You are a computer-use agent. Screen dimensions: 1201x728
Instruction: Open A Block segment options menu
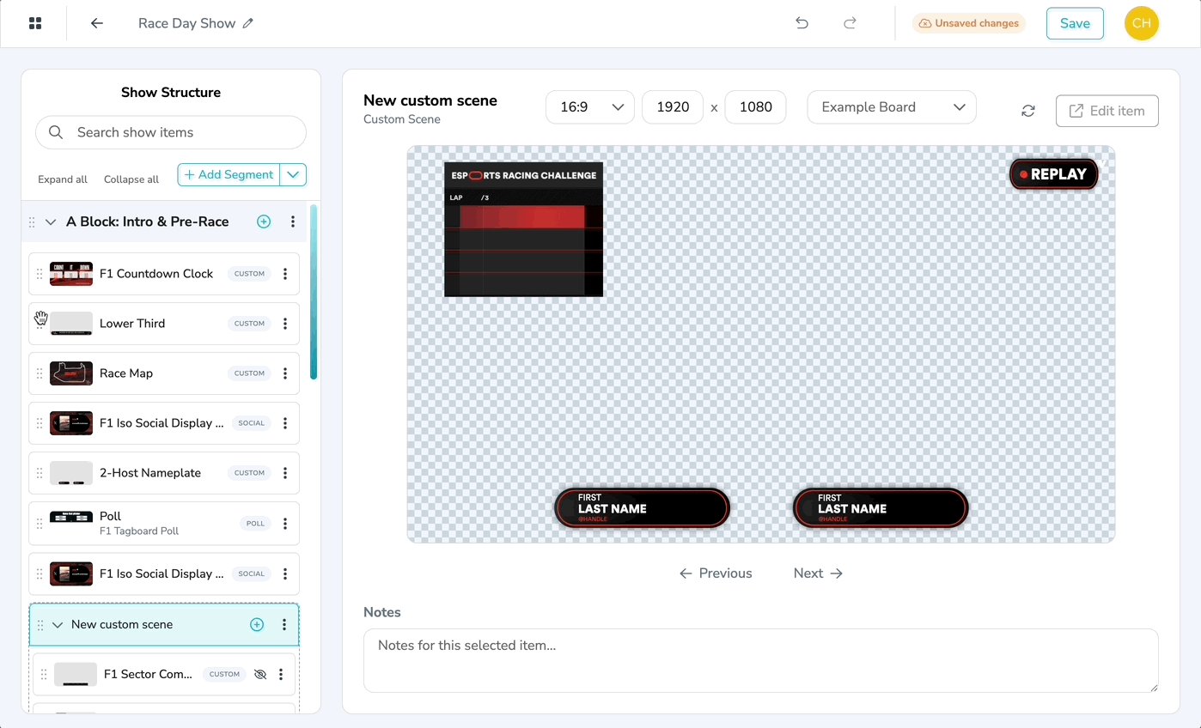293,221
